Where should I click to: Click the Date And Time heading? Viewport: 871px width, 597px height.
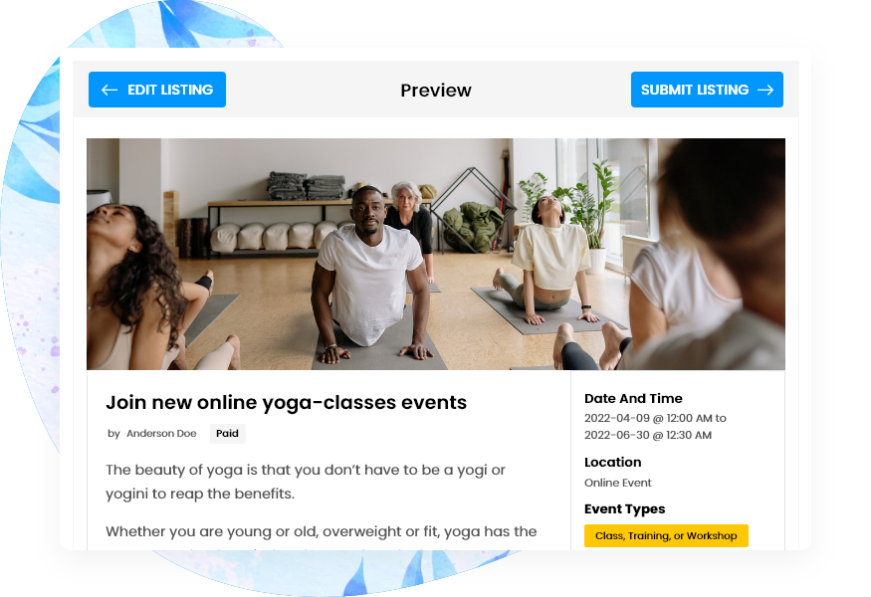[x=633, y=399]
